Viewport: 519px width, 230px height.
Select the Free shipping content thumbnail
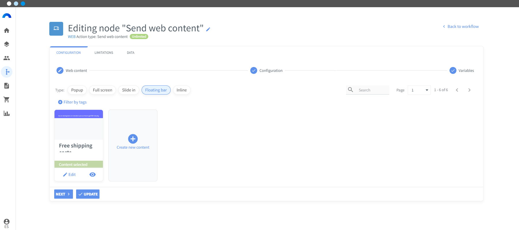coord(79,125)
